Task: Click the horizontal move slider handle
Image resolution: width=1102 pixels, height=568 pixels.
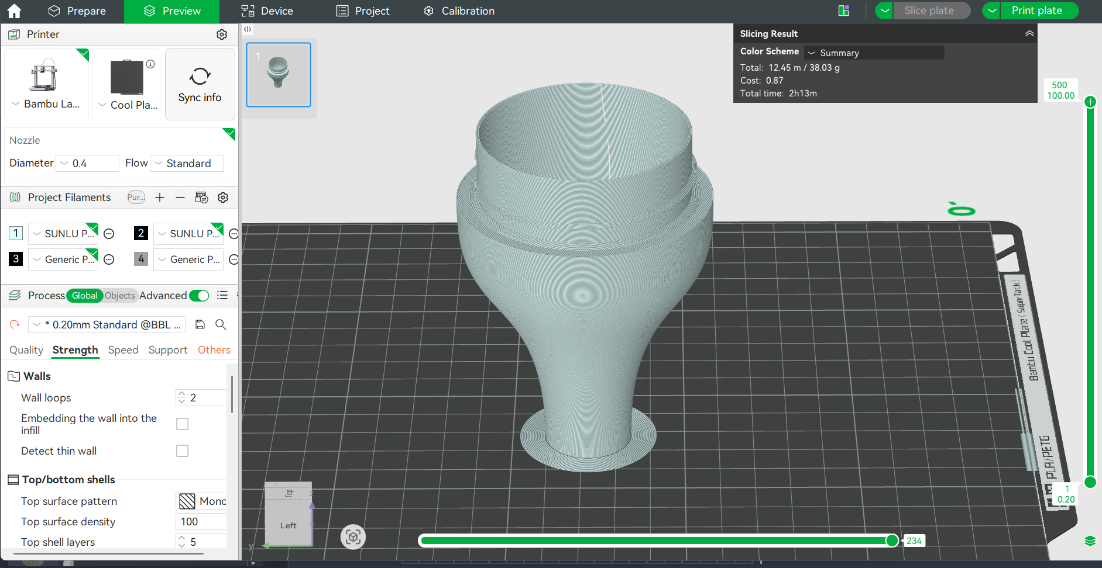Action: coord(892,541)
